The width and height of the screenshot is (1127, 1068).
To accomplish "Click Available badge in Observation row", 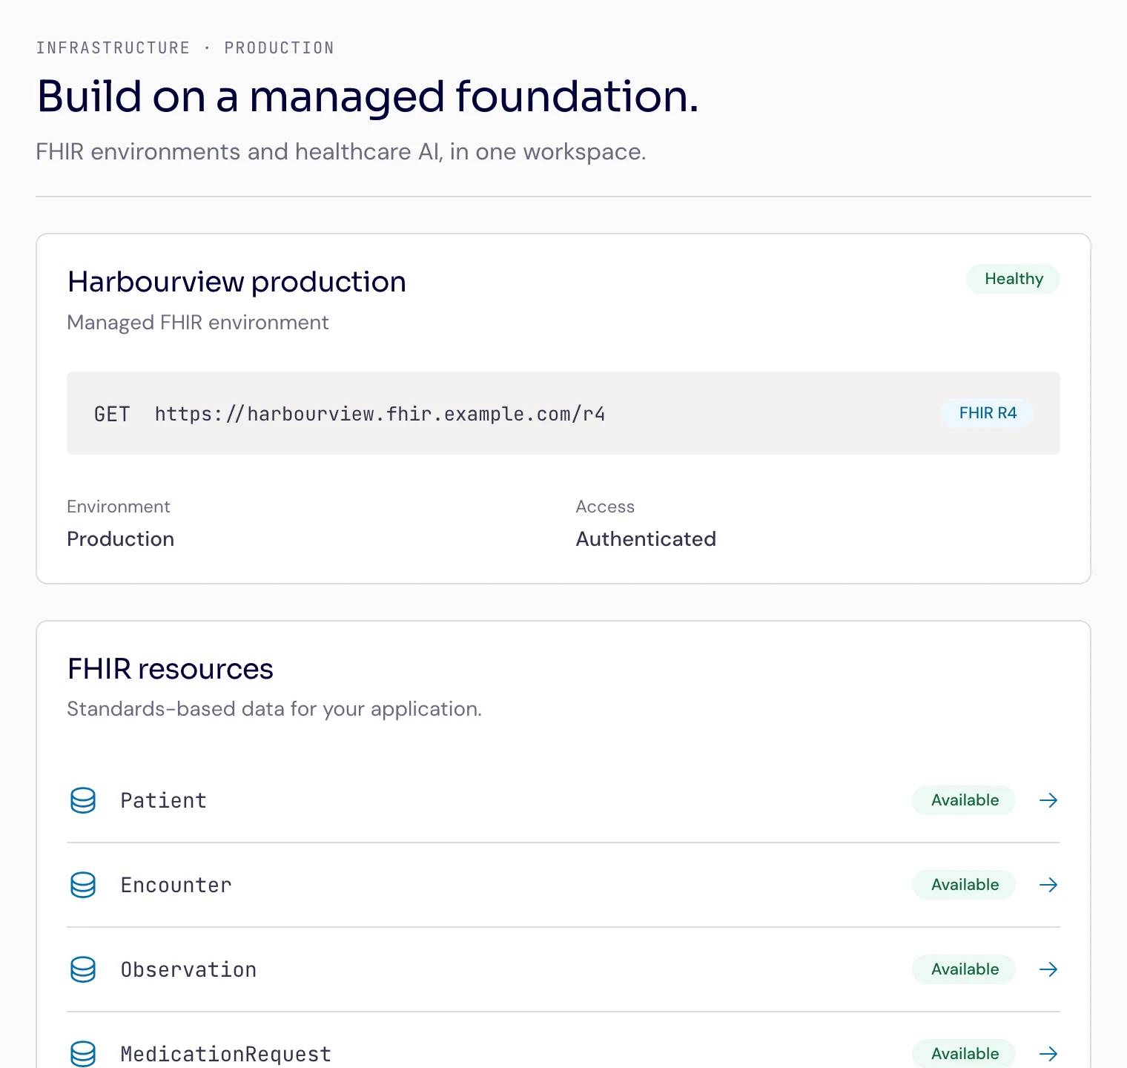I will (x=964, y=969).
